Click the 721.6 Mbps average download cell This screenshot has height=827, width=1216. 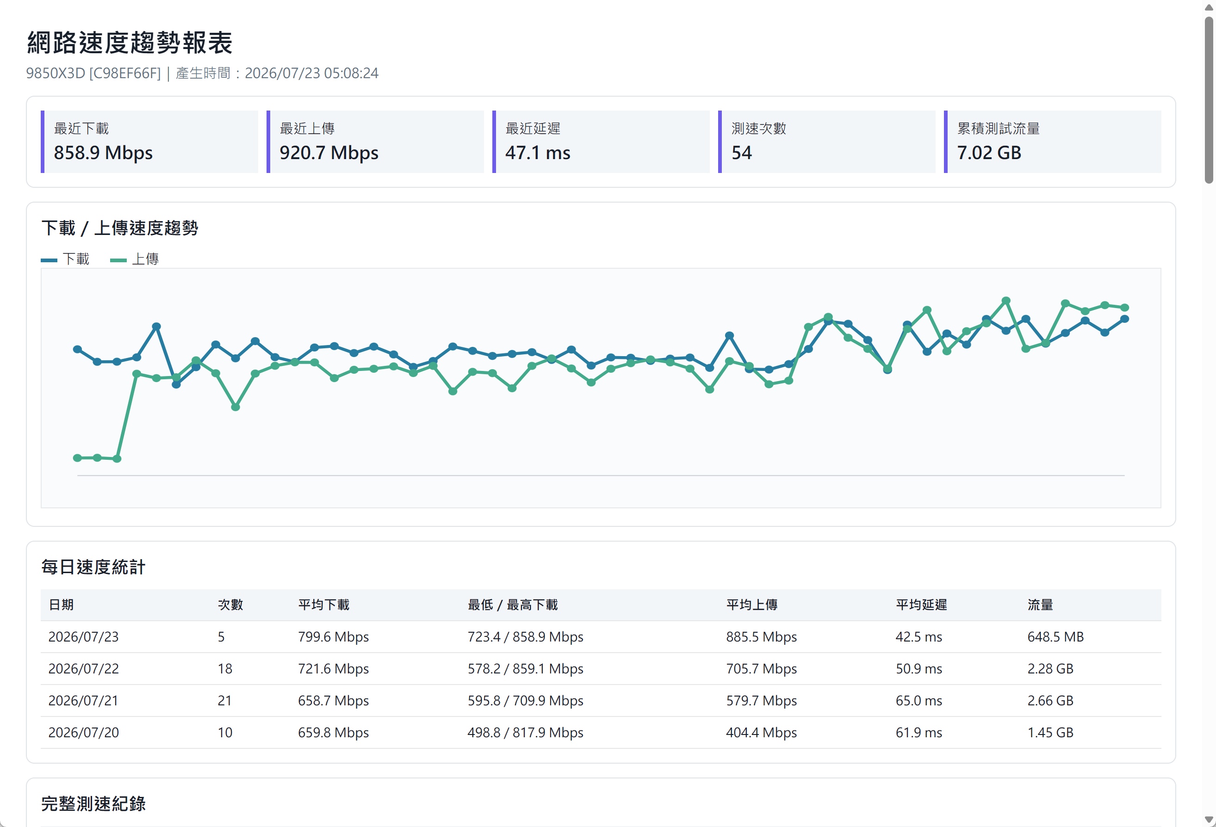[x=333, y=668]
